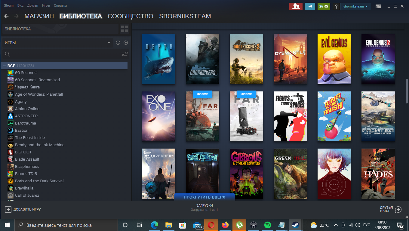Show ready-to-play games filter icon
Image resolution: width=409 pixels, height=231 pixels.
pos(126,43)
